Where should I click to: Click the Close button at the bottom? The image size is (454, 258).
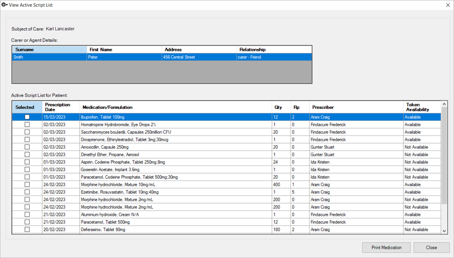pos(431,248)
